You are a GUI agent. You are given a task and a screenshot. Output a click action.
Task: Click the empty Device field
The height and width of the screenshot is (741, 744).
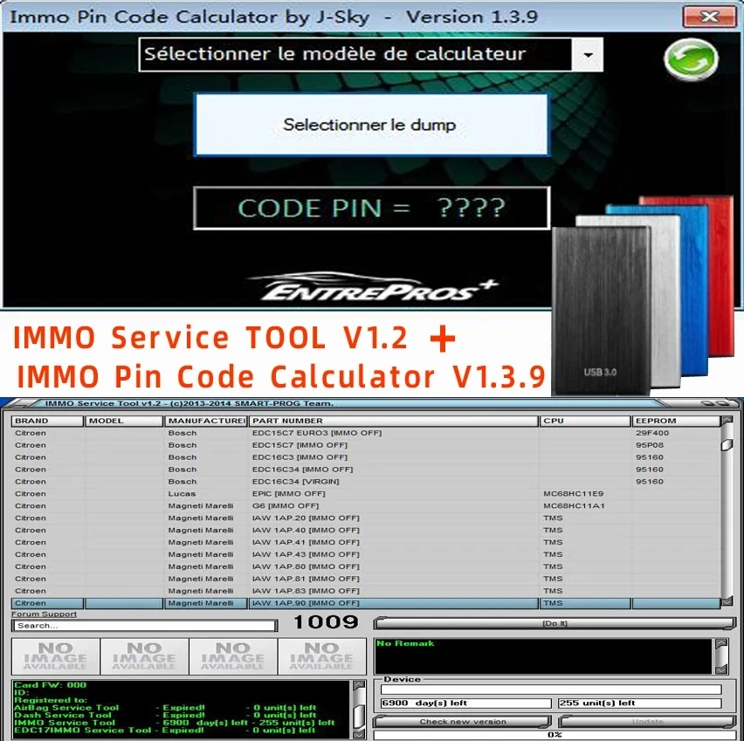pyautogui.click(x=551, y=690)
